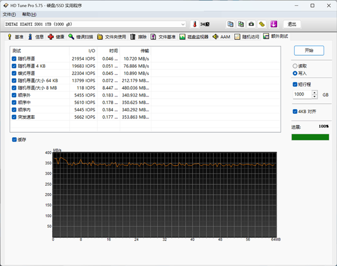
Task: Click the thermometer temperature icon
Action: [195, 24]
